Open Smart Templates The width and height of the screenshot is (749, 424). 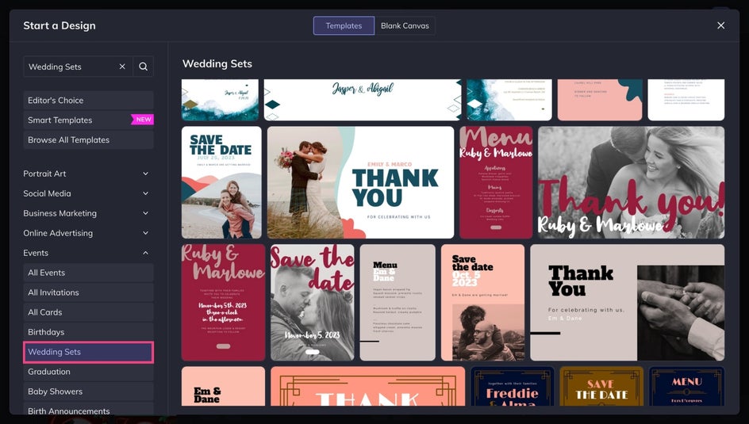coord(88,120)
